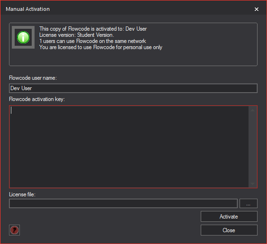This screenshot has width=267, height=244.
Task: Close the Manual Activation dialog with X
Action: 257,9
